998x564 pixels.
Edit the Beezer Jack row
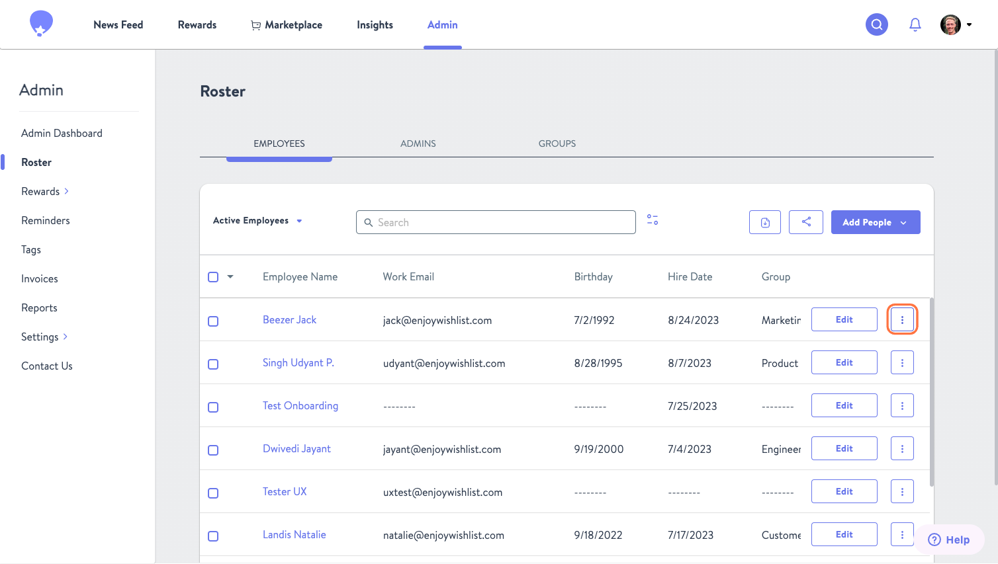click(844, 319)
